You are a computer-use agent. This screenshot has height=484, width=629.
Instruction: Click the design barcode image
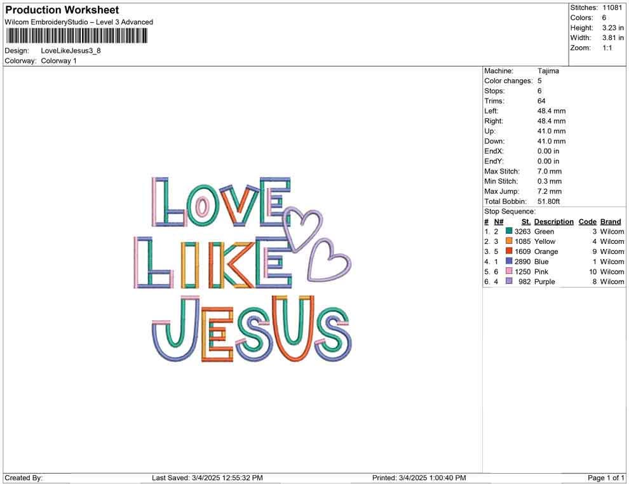[76, 37]
